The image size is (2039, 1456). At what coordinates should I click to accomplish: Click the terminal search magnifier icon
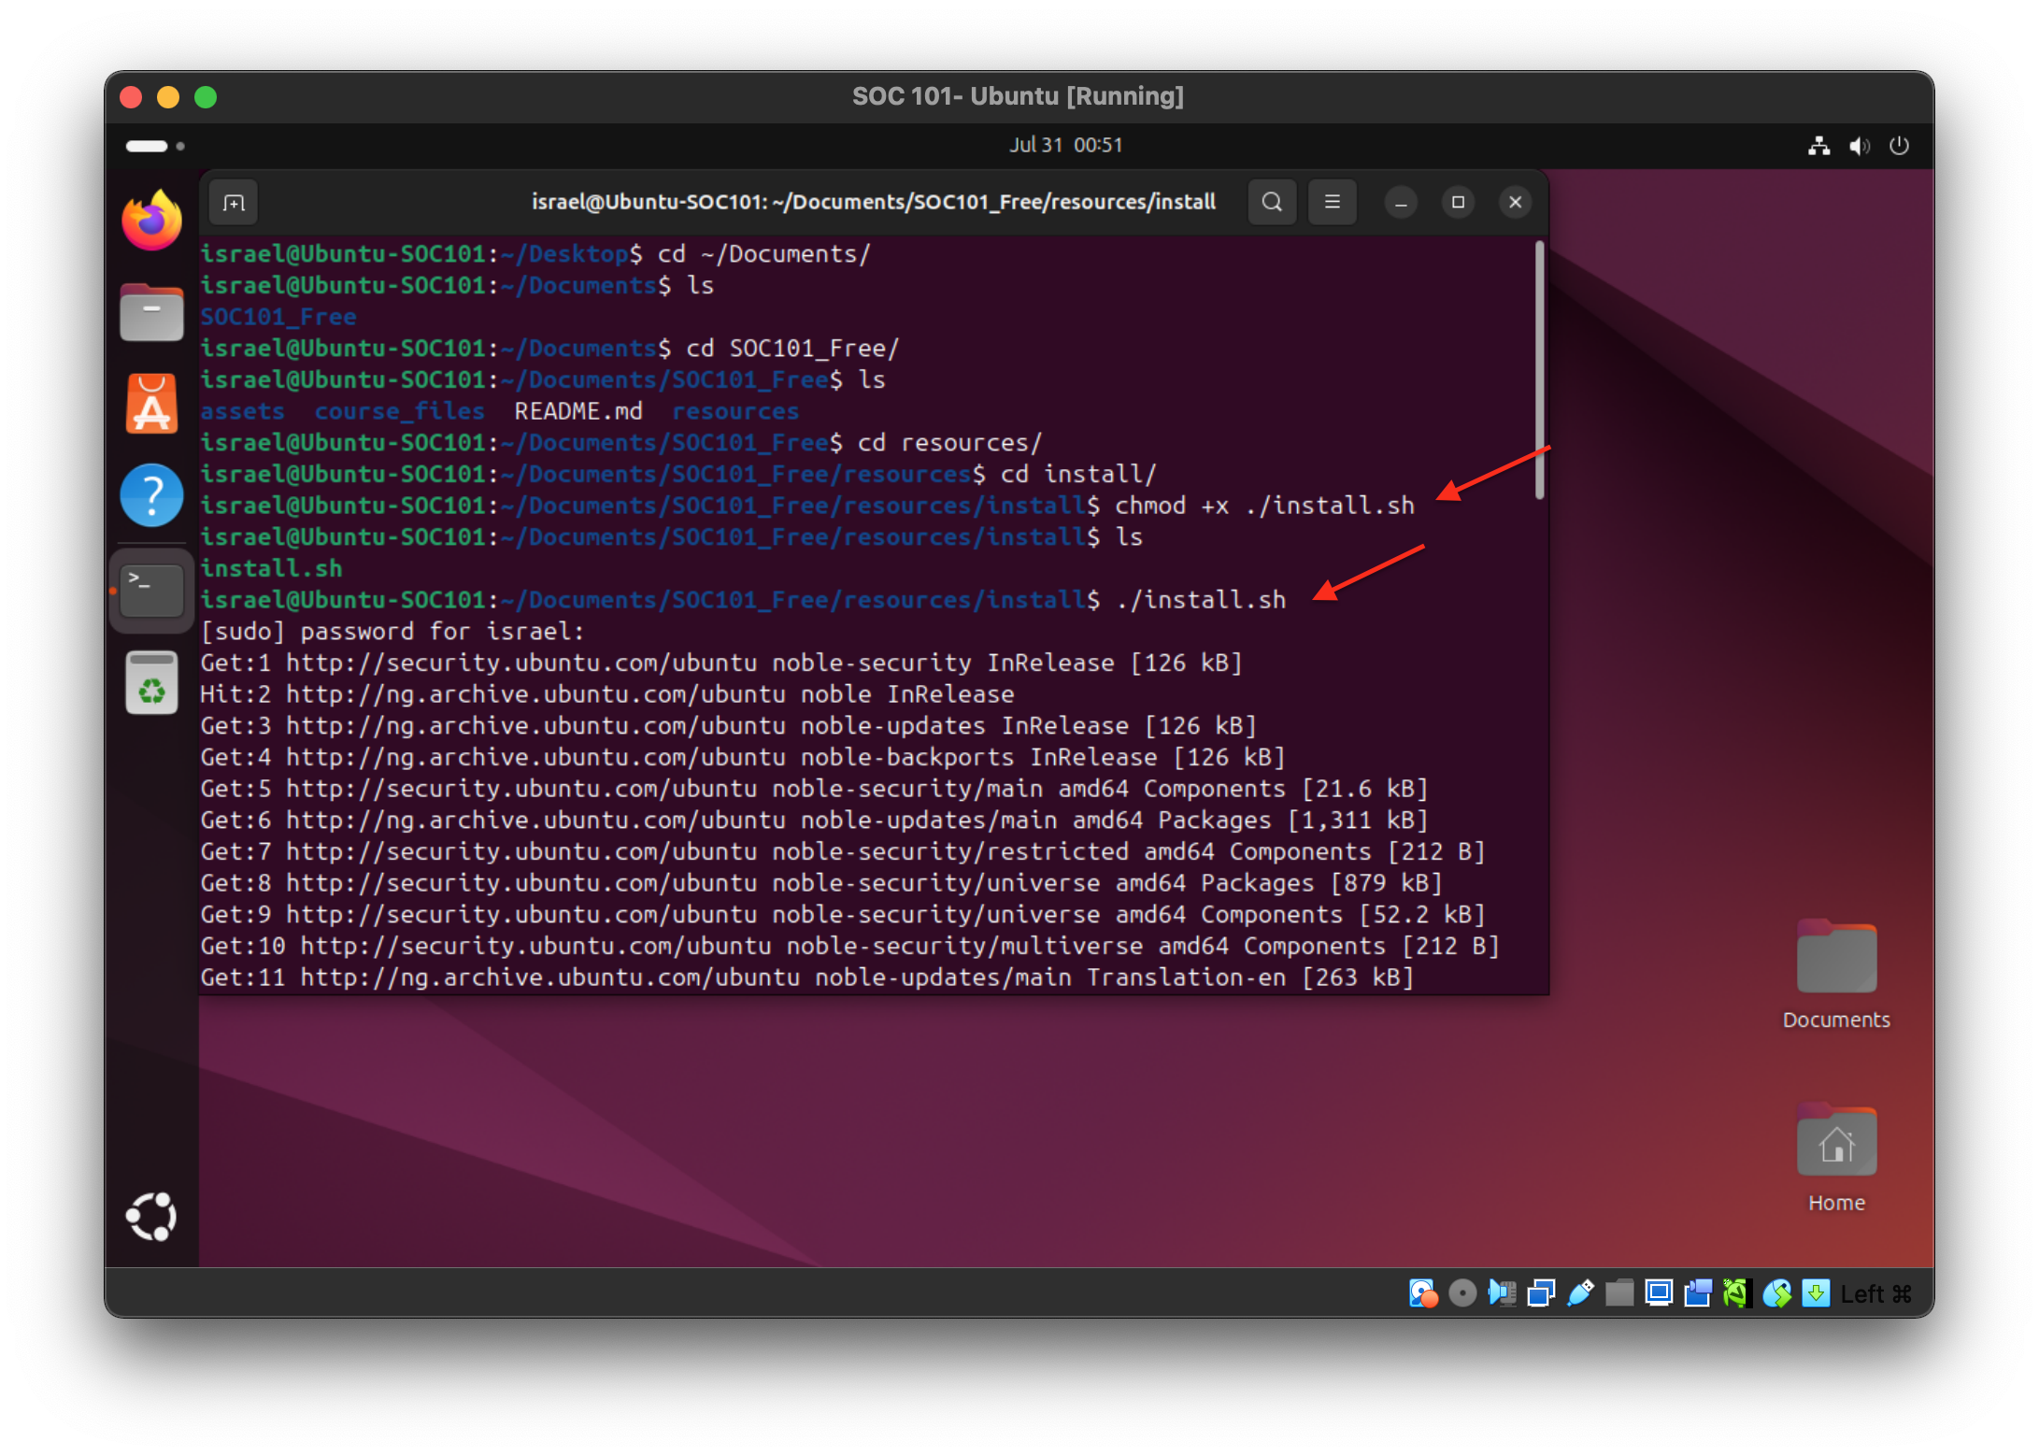tap(1272, 202)
